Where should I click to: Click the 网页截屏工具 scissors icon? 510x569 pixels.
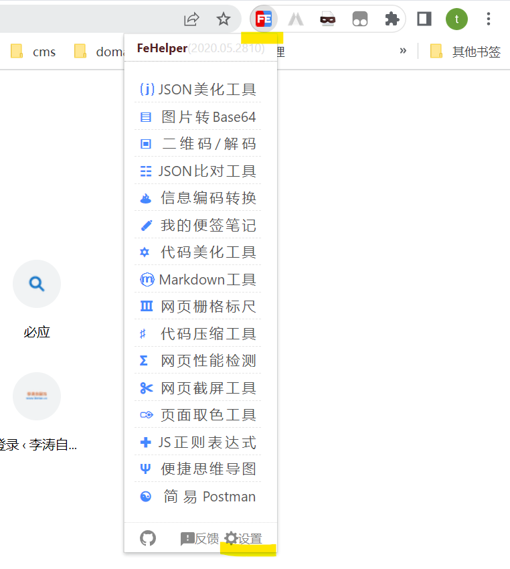[x=146, y=388]
